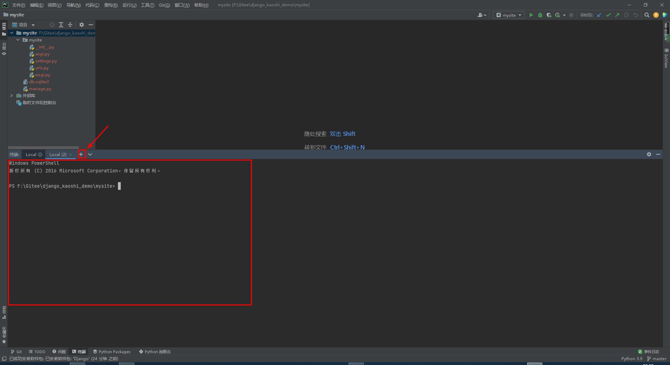Collapse the inner mysite package folder
Screen dimensions: 670x365
click(18, 40)
